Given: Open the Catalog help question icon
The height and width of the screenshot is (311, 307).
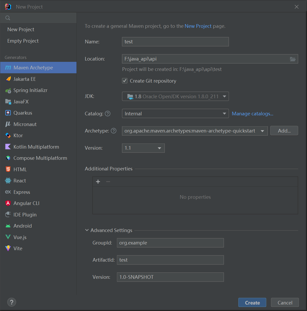Looking at the screenshot, I should click(108, 114).
